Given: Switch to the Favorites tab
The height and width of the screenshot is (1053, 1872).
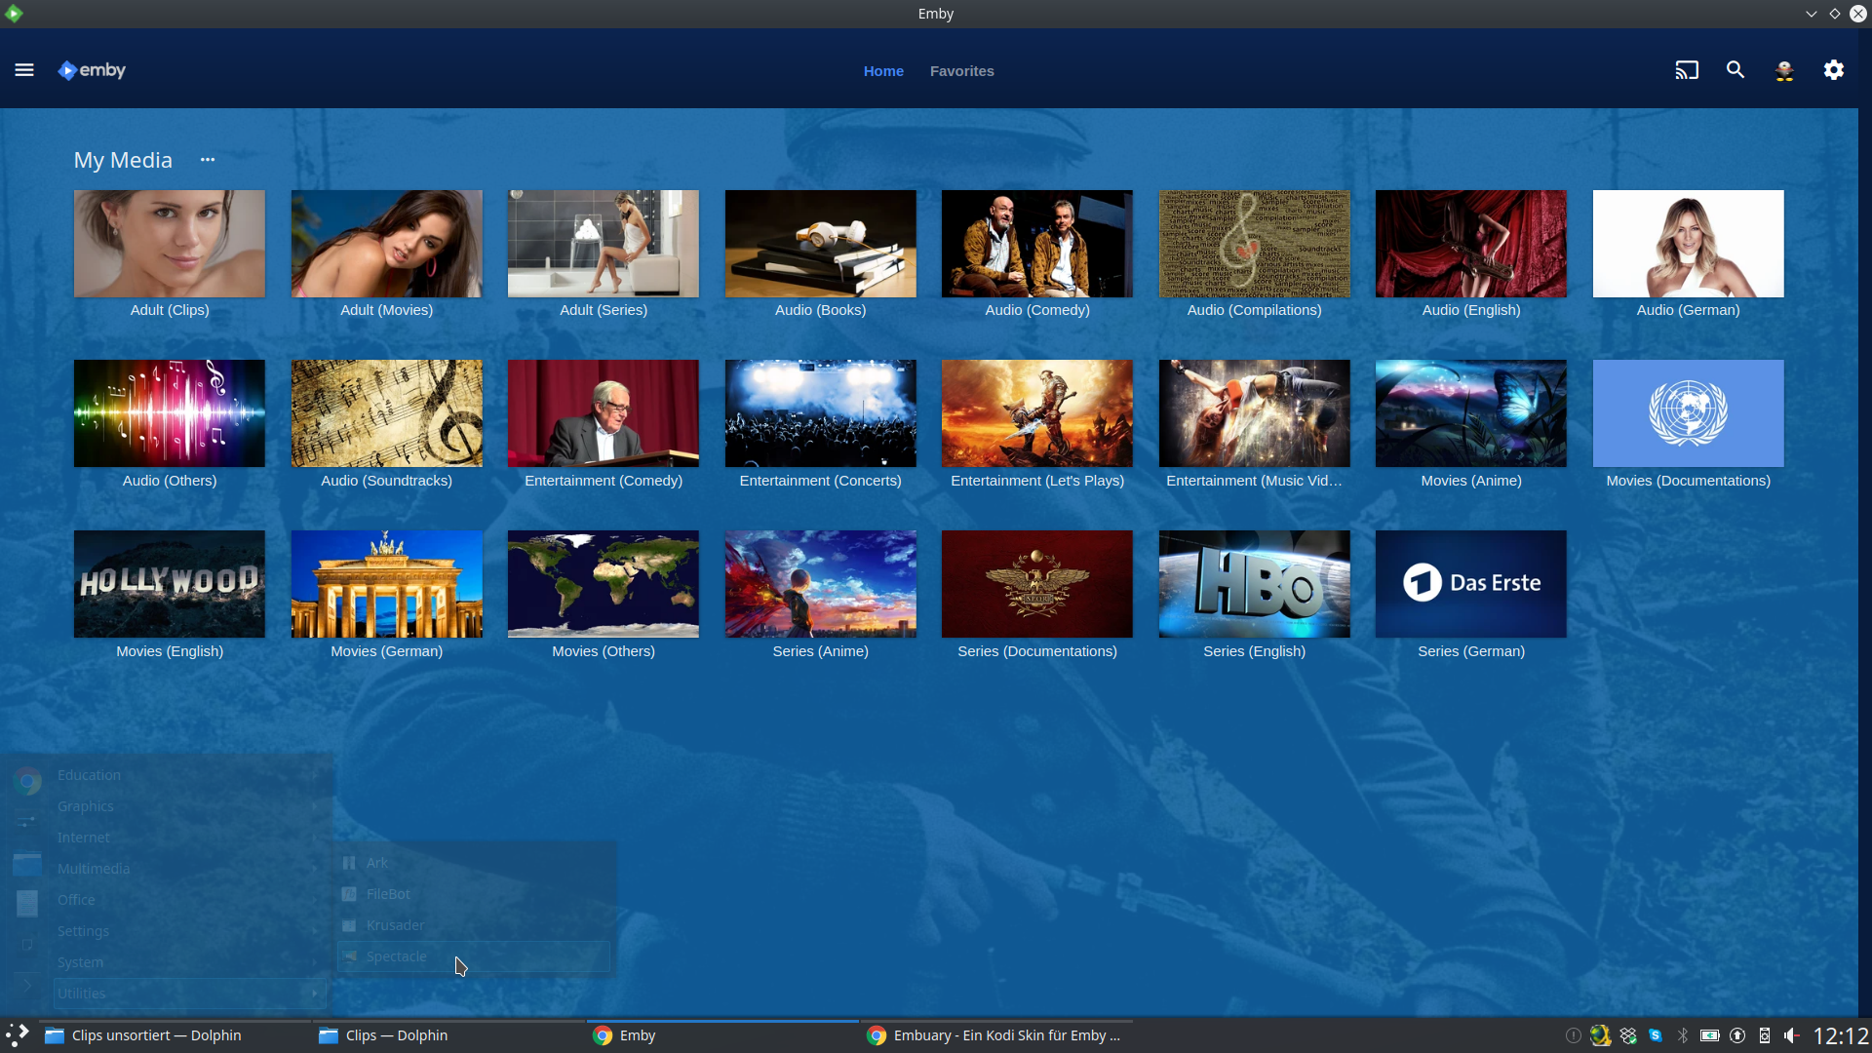Looking at the screenshot, I should [x=962, y=71].
